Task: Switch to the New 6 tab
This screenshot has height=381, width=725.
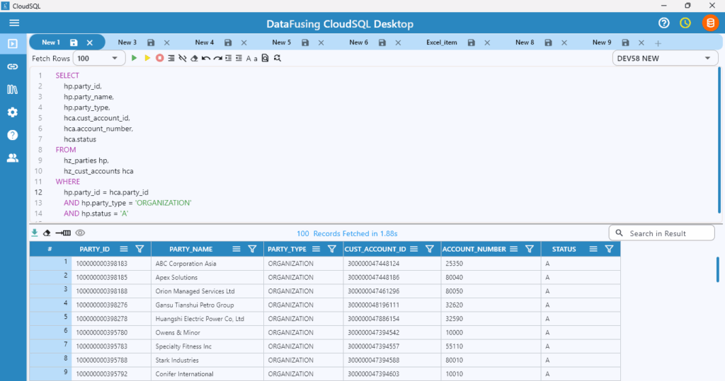Action: point(359,42)
